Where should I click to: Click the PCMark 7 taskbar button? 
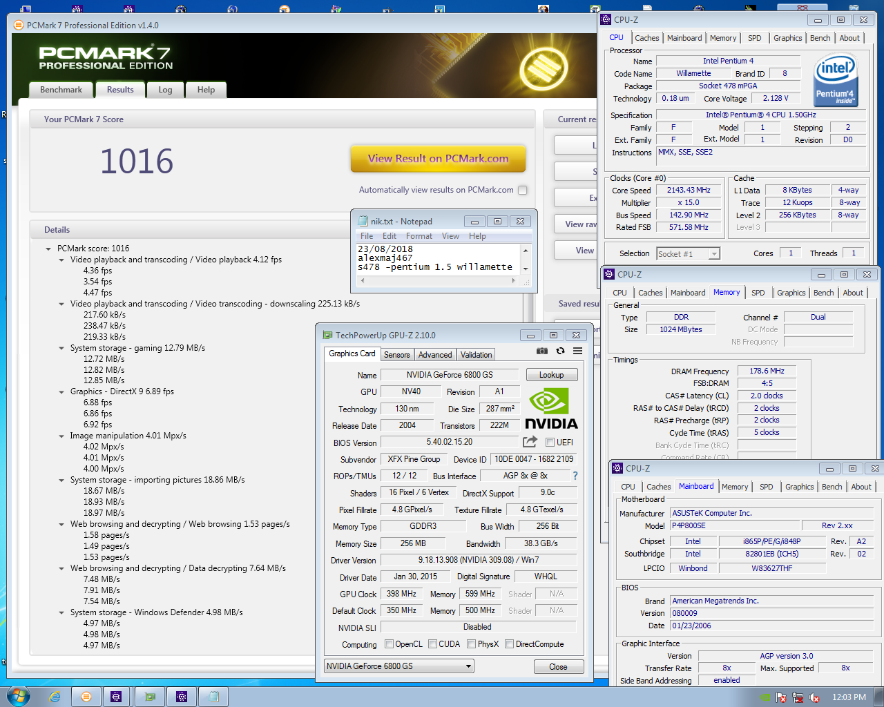point(86,697)
